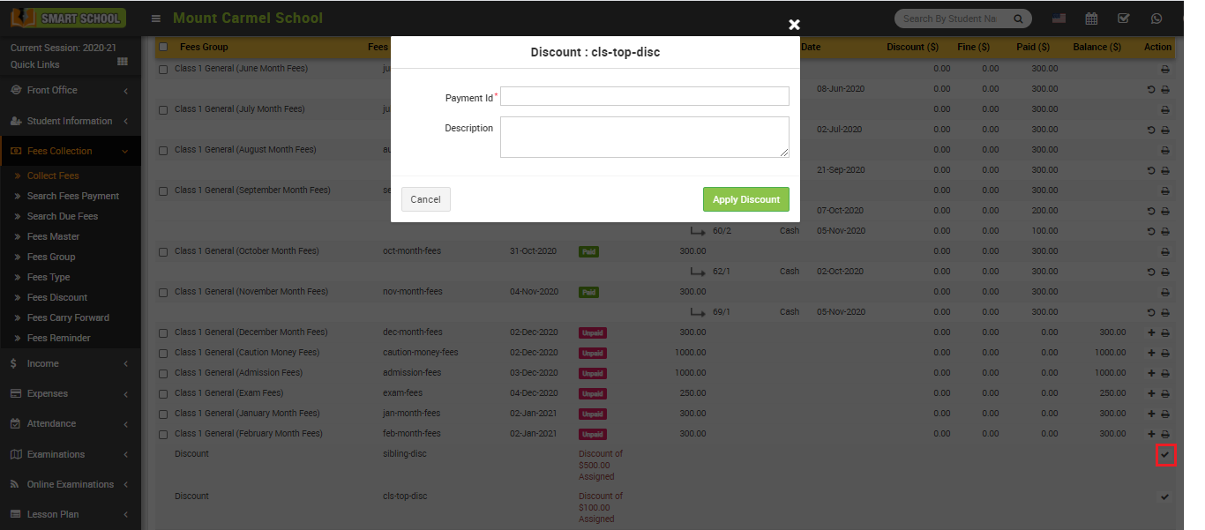Apply sibling-disc discount checkmark icon
Image resolution: width=1205 pixels, height=530 pixels.
pyautogui.click(x=1164, y=455)
